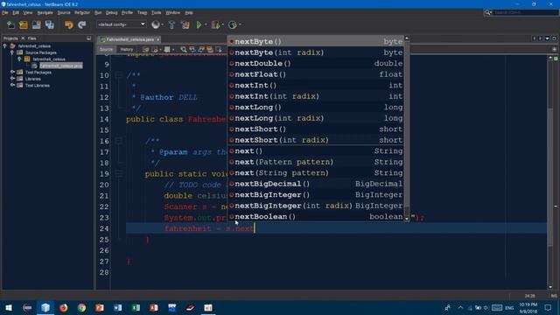This screenshot has width=560, height=315.
Task: Open the taskbar notification center icon
Action: coord(548,307)
